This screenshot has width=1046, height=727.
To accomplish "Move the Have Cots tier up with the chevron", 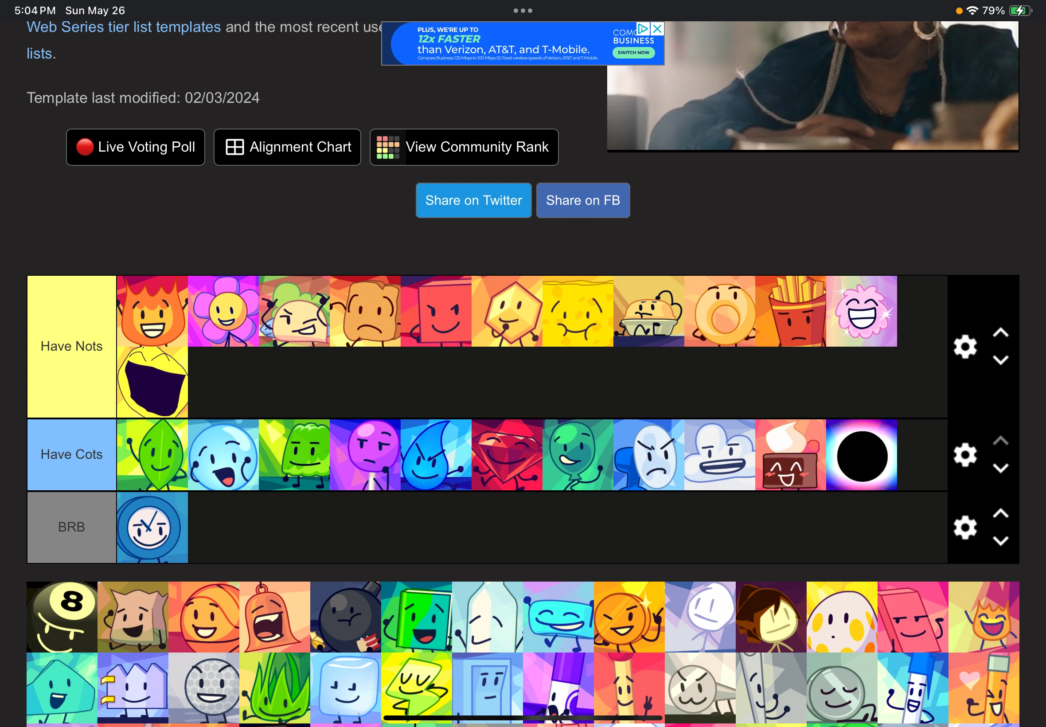I will click(1000, 440).
